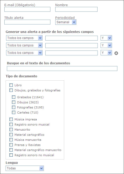Toggle the Prensa y Revistas checkbox
The image size is (124, 174).
tap(11, 145)
